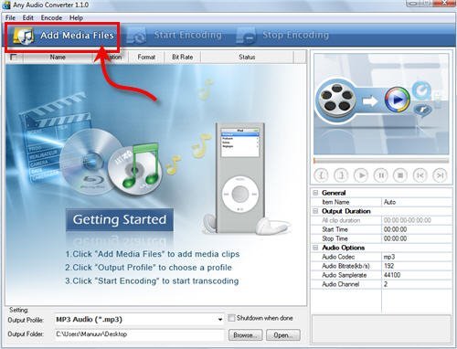Open the Help menu
This screenshot has height=349, width=457.
coord(76,17)
